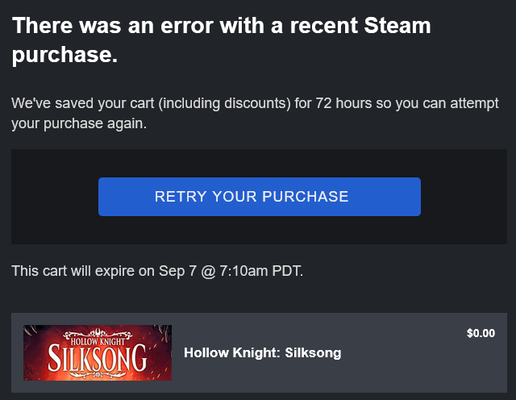Click the Retry Your Purchase button

[259, 197]
